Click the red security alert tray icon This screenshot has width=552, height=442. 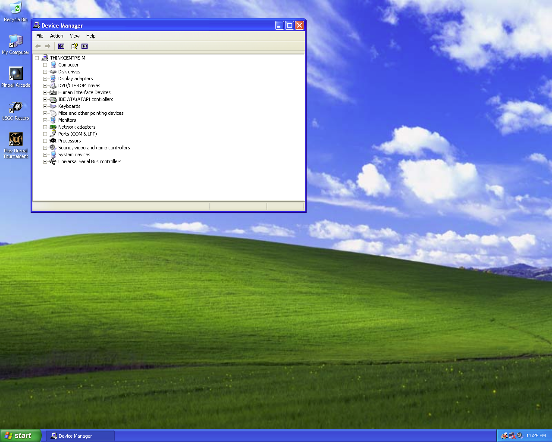click(x=504, y=436)
